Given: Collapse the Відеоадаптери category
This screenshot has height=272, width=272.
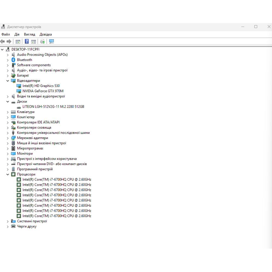Looking at the screenshot, I should tap(8, 81).
